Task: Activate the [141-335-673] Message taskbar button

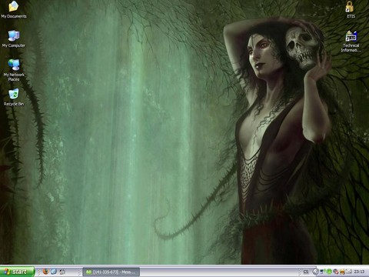Action: (111, 272)
